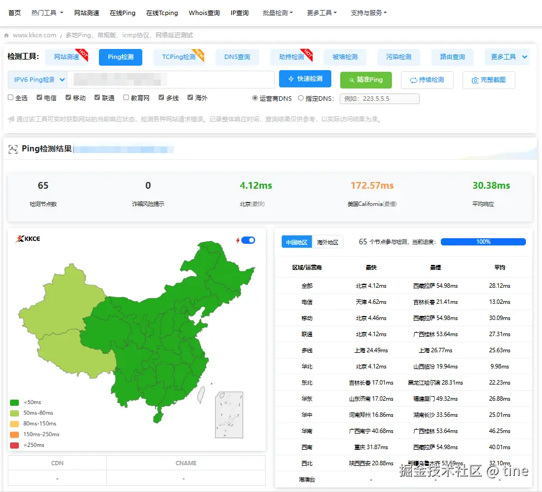The width and height of the screenshot is (542, 492).
Task: Click the >250ms red legend swatch
Action: point(14,445)
